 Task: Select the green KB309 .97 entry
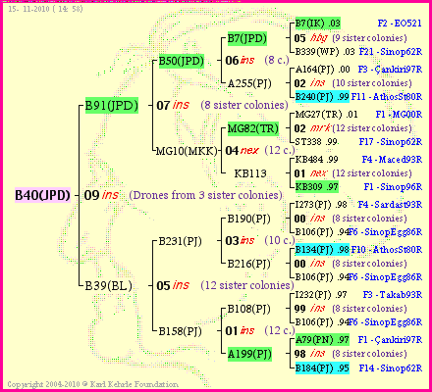point(317,187)
